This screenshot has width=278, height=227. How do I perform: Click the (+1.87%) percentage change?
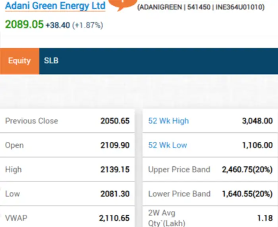click(87, 25)
